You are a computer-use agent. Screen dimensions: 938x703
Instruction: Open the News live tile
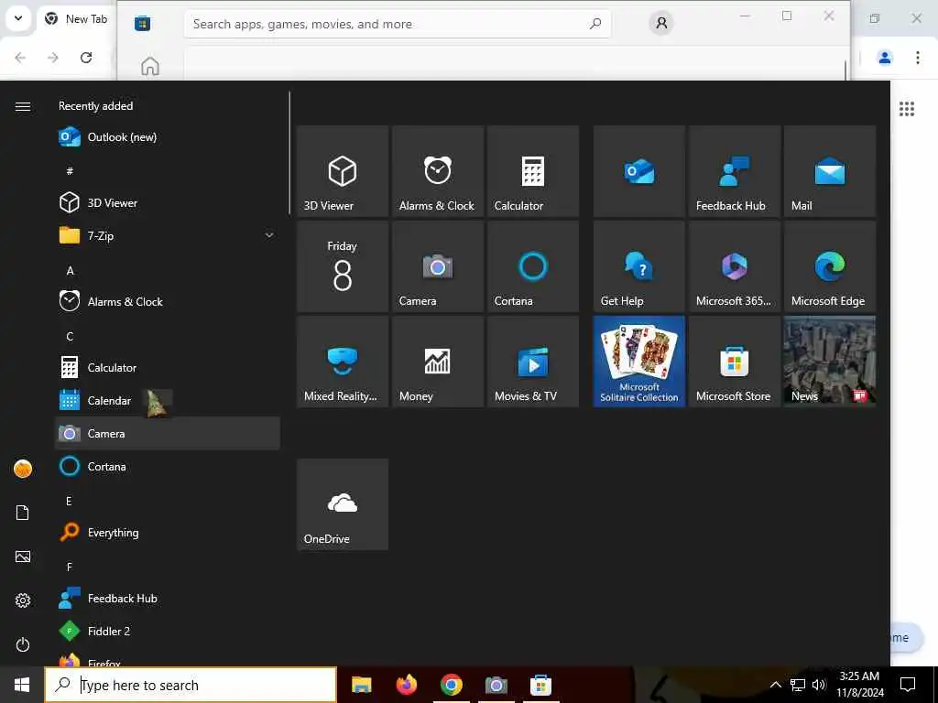point(830,362)
